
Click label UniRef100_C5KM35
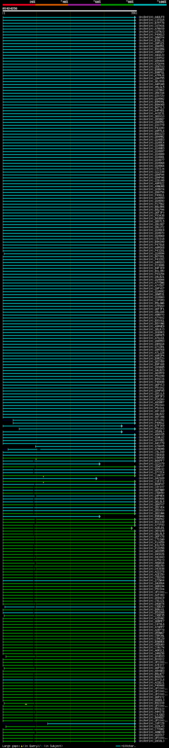click(x=152, y=458)
